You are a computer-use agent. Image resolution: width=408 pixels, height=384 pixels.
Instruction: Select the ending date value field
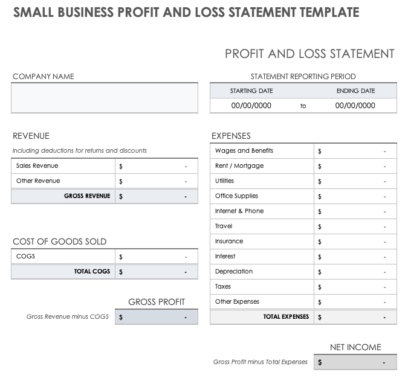tap(355, 106)
